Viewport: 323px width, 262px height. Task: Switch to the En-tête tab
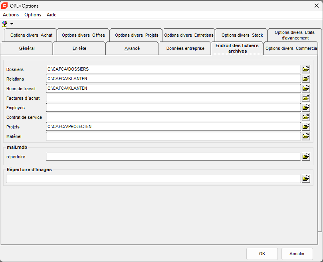[79, 48]
